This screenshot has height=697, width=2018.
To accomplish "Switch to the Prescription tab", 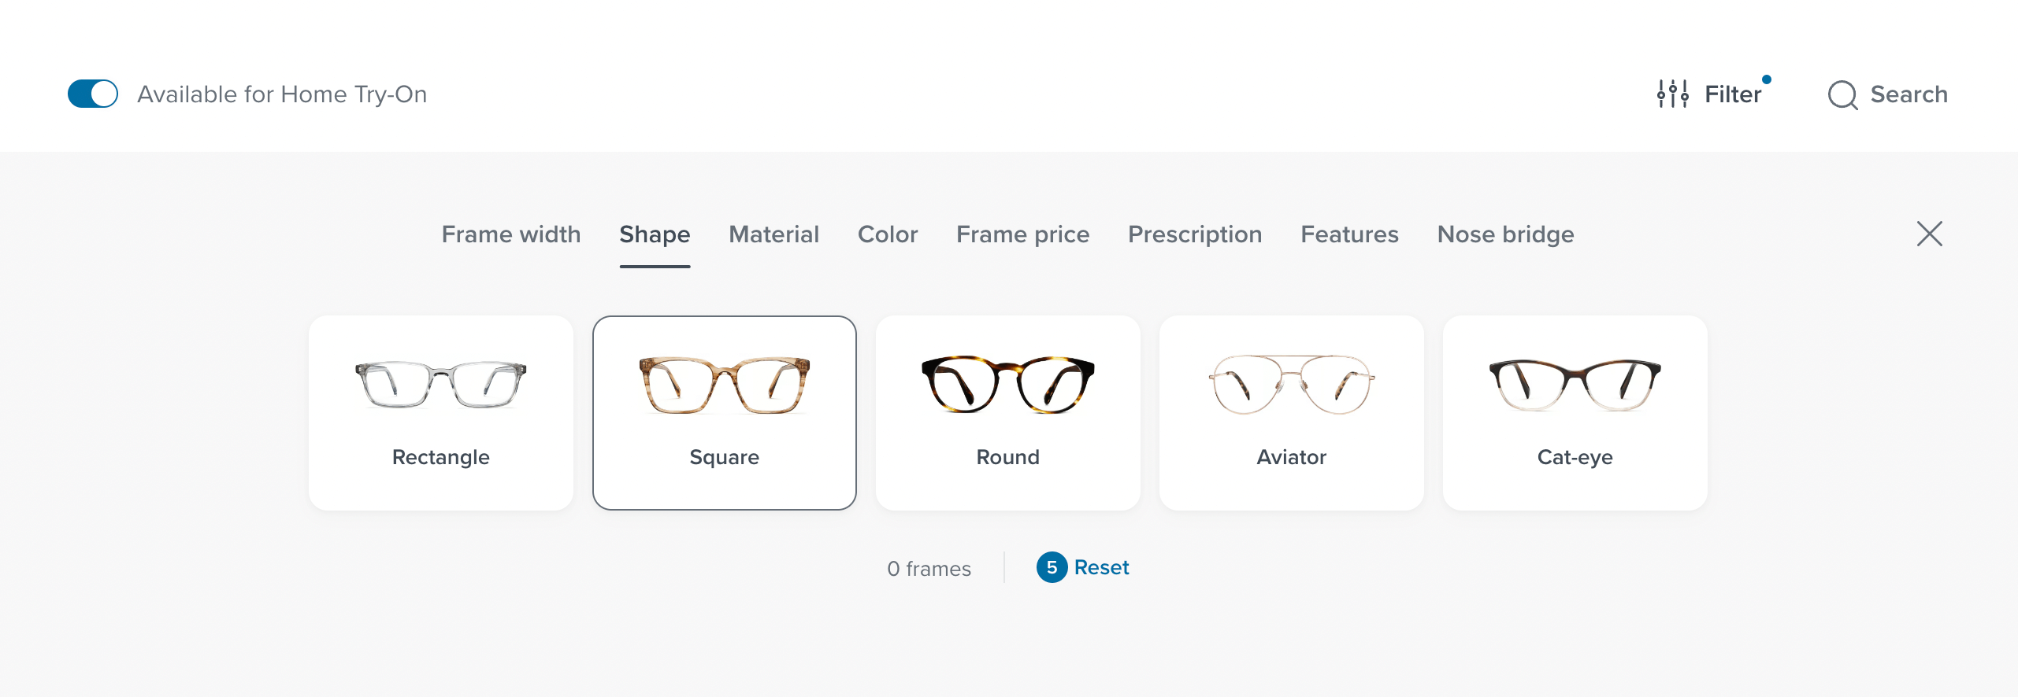I will (x=1194, y=234).
